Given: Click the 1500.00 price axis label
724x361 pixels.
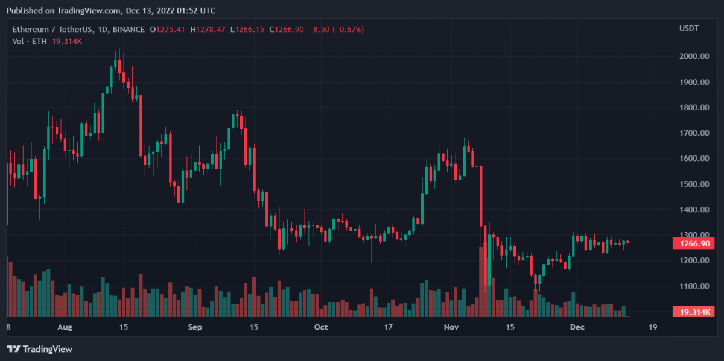Looking at the screenshot, I should tap(693, 184).
